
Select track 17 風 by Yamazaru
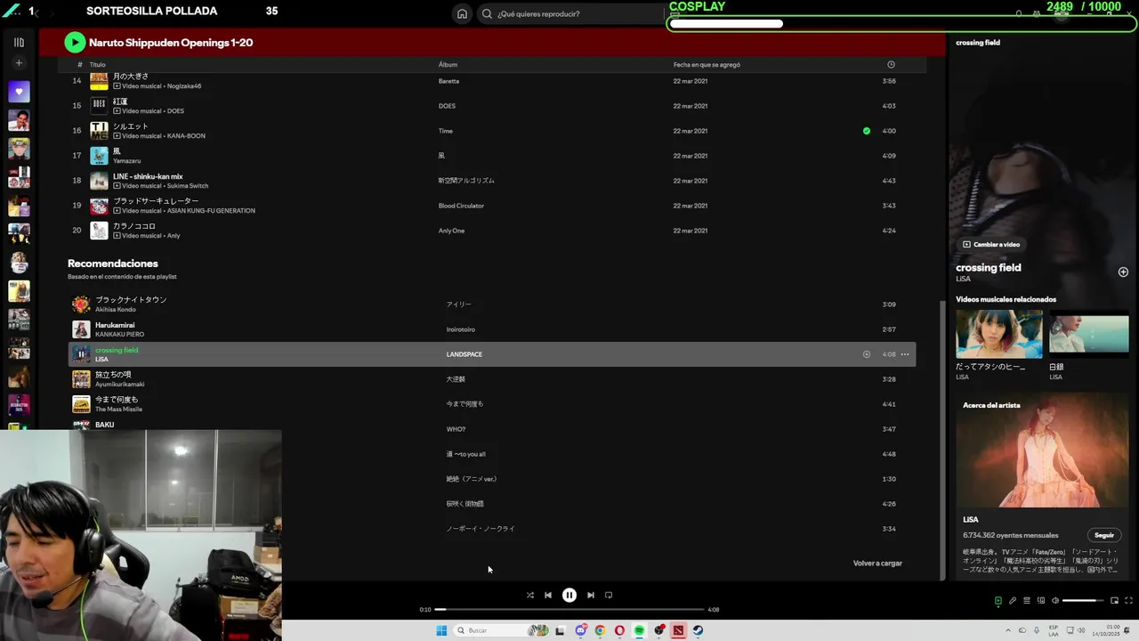coord(492,156)
